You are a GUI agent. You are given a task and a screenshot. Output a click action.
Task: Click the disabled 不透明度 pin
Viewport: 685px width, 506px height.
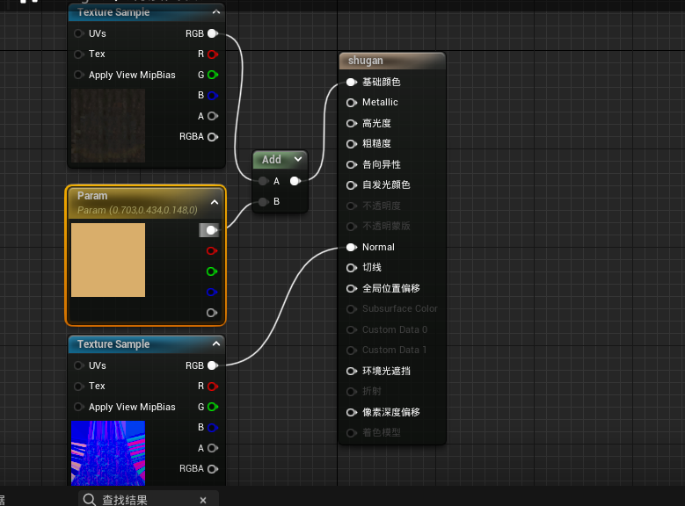[351, 206]
